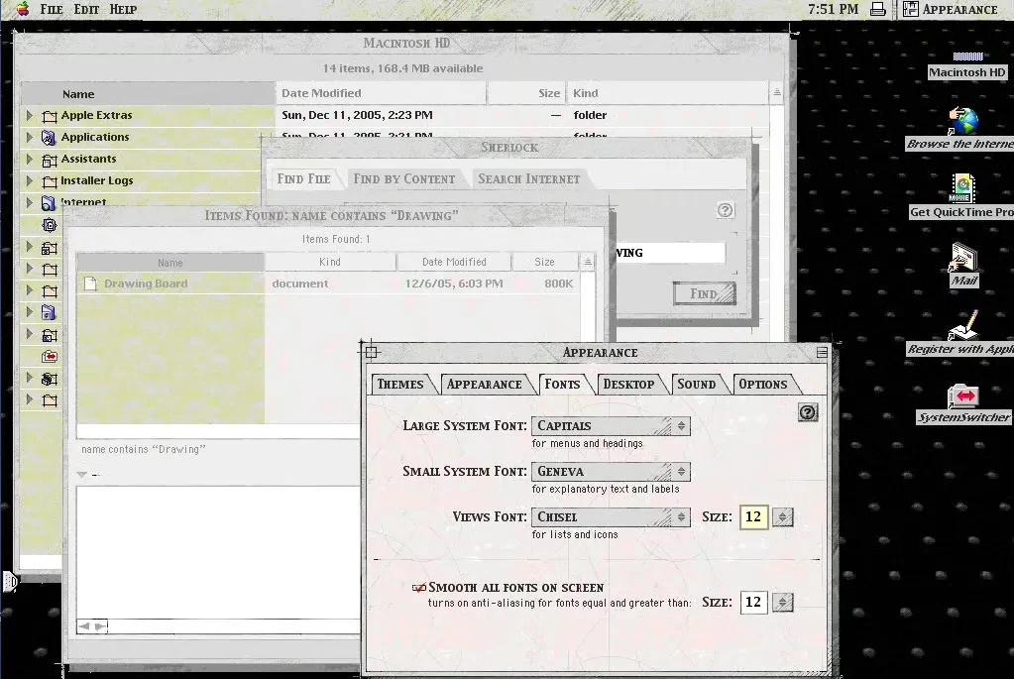Click sort order icon in Macintosh HD
This screenshot has height=679, width=1014.
click(x=777, y=93)
